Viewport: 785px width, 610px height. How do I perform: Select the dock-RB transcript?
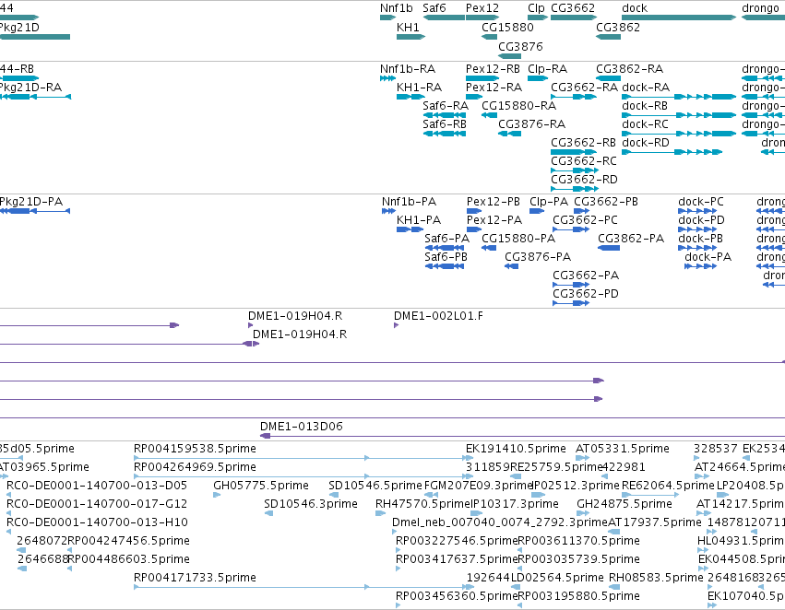coord(679,115)
